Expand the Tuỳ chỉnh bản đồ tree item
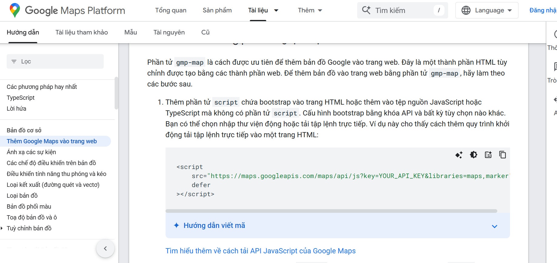 pos(2,228)
